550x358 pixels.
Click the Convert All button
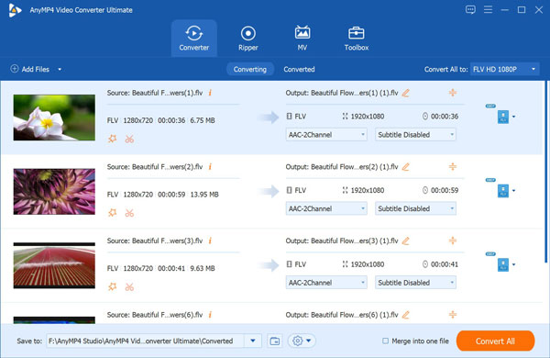(x=495, y=341)
